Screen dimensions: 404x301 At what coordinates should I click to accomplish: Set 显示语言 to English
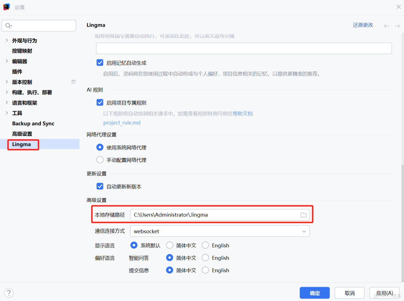click(x=205, y=245)
